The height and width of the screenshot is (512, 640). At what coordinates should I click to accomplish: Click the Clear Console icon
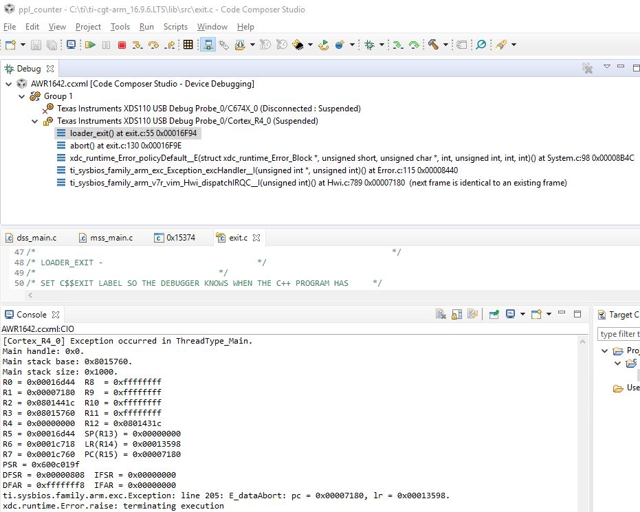pyautogui.click(x=441, y=314)
